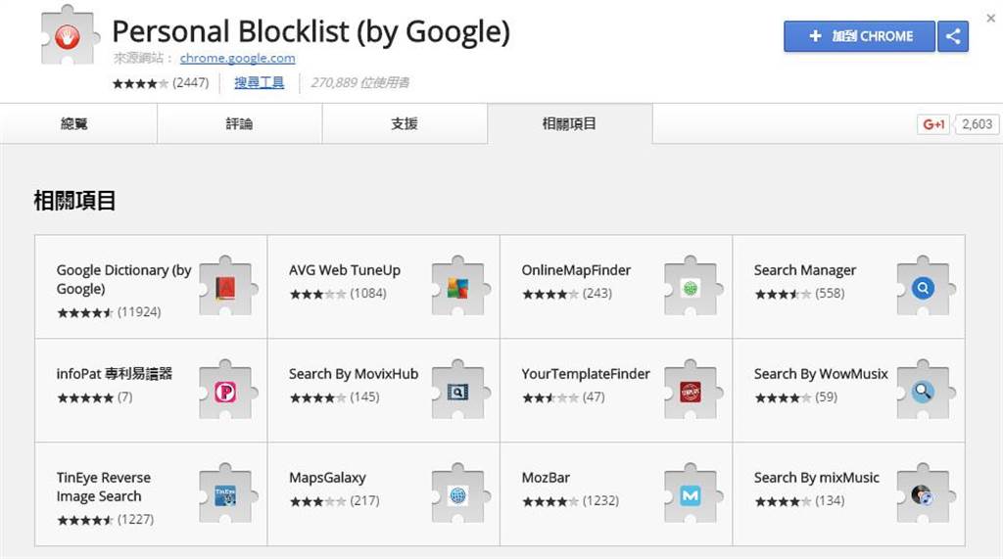This screenshot has width=1003, height=559.
Task: Open the 搜尋工具 category link
Action: [x=259, y=82]
